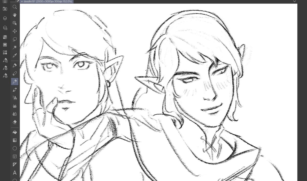Open the layer search palette icon
This screenshot has height=181, width=307.
pyautogui.click(x=5, y=28)
